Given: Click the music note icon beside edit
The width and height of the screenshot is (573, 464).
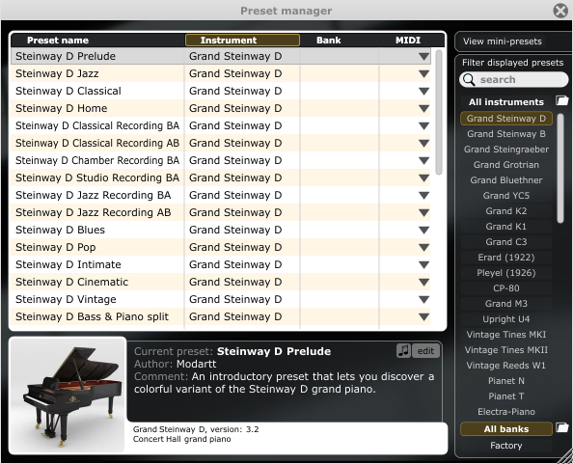Looking at the screenshot, I should coord(403,351).
